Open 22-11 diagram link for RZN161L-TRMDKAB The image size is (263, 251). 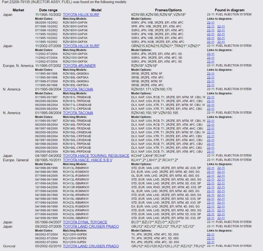pos(210,97)
